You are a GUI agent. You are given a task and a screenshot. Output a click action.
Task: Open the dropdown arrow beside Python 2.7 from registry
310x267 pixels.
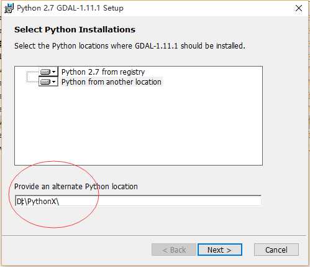[x=54, y=72]
